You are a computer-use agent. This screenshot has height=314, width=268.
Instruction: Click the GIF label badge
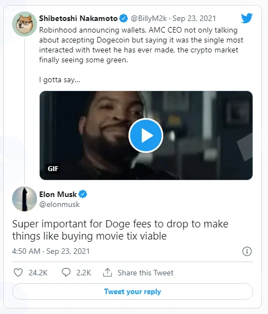[53, 169]
